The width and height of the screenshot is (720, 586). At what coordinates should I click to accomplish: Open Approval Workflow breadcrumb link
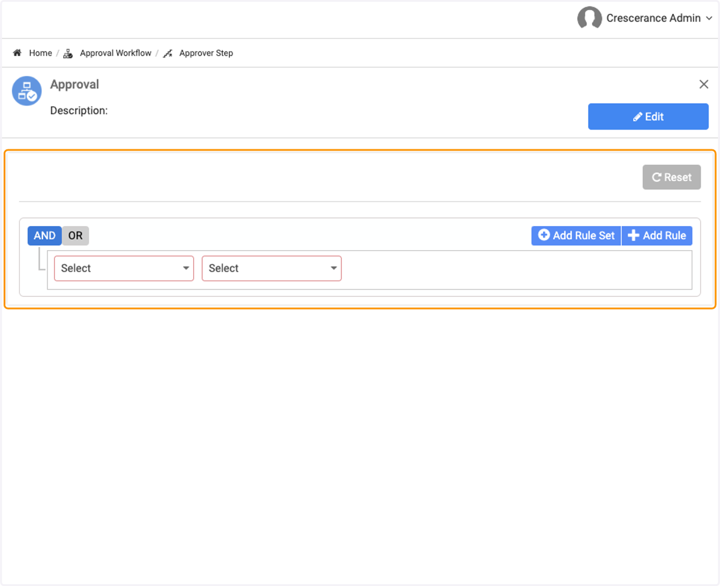point(116,53)
